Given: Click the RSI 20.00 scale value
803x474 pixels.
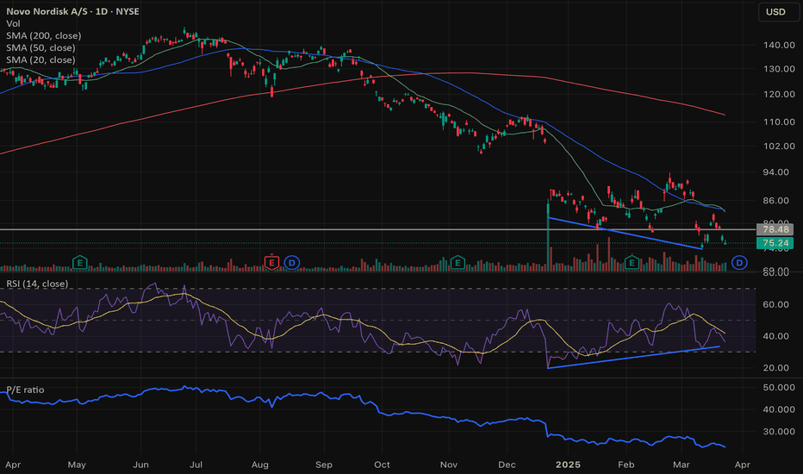Looking at the screenshot, I should 775,368.
